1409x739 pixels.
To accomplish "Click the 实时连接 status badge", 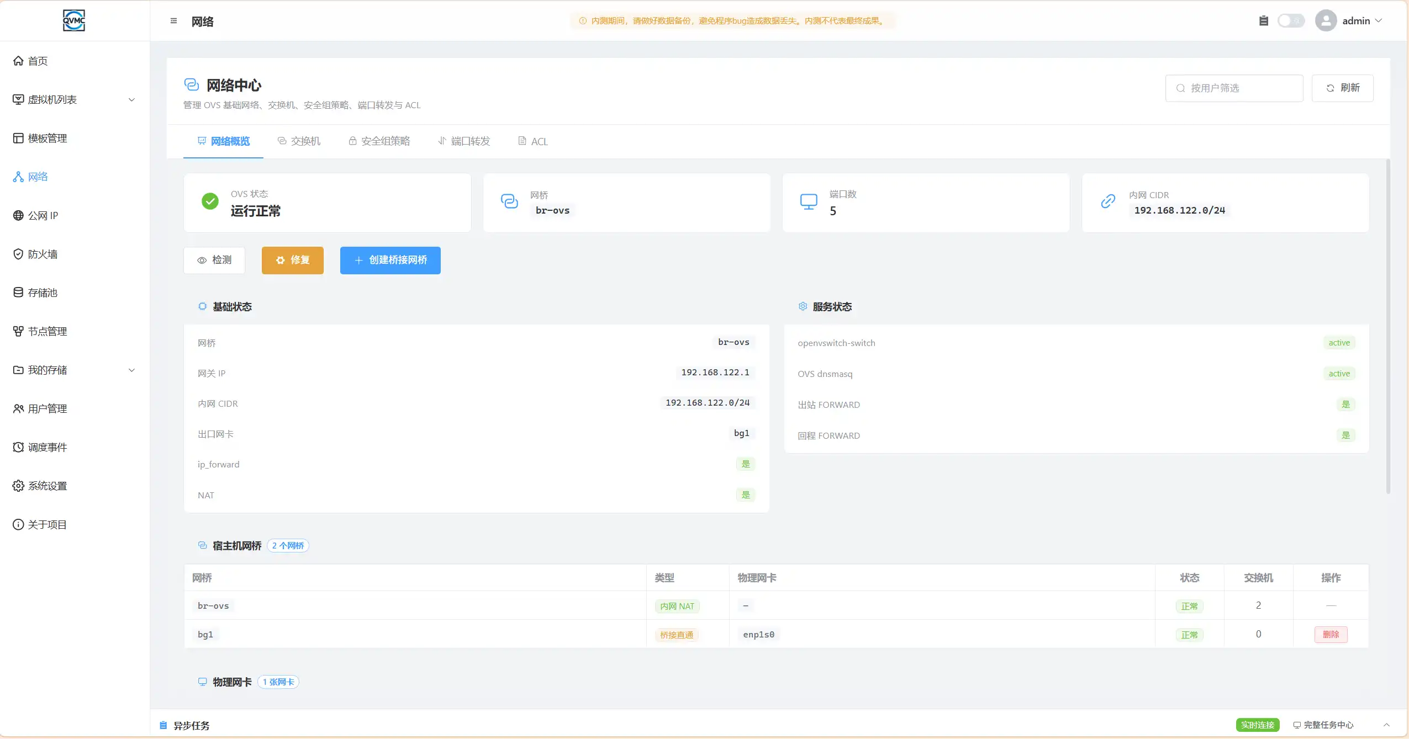I will click(1258, 725).
